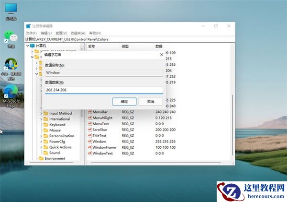Click the Personalization folder icon
Viewport: 287px width, 202px height.
point(46,136)
